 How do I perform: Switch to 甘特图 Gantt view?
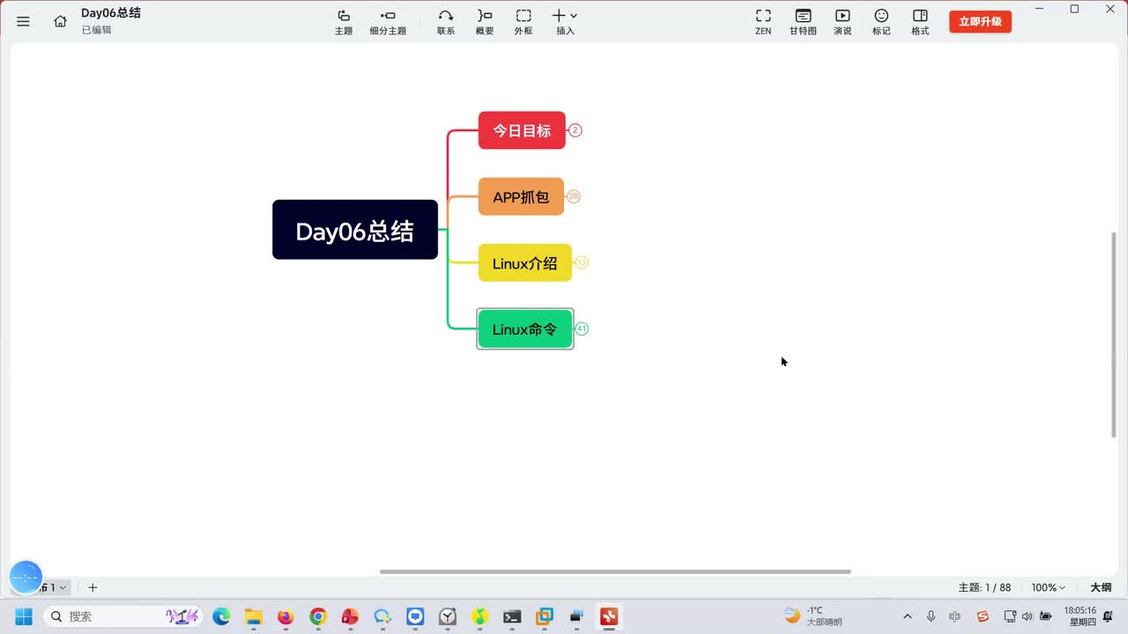[x=803, y=22]
